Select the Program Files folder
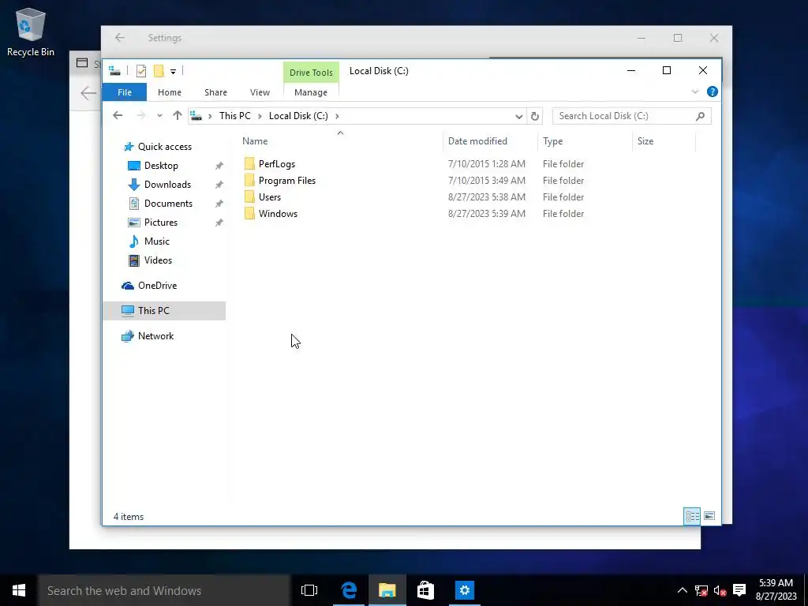 [287, 181]
